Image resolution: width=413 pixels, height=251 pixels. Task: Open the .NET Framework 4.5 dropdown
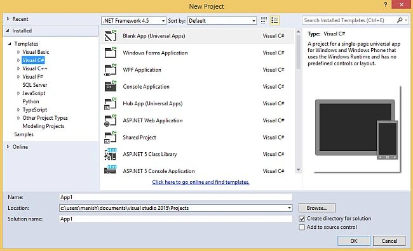click(133, 20)
